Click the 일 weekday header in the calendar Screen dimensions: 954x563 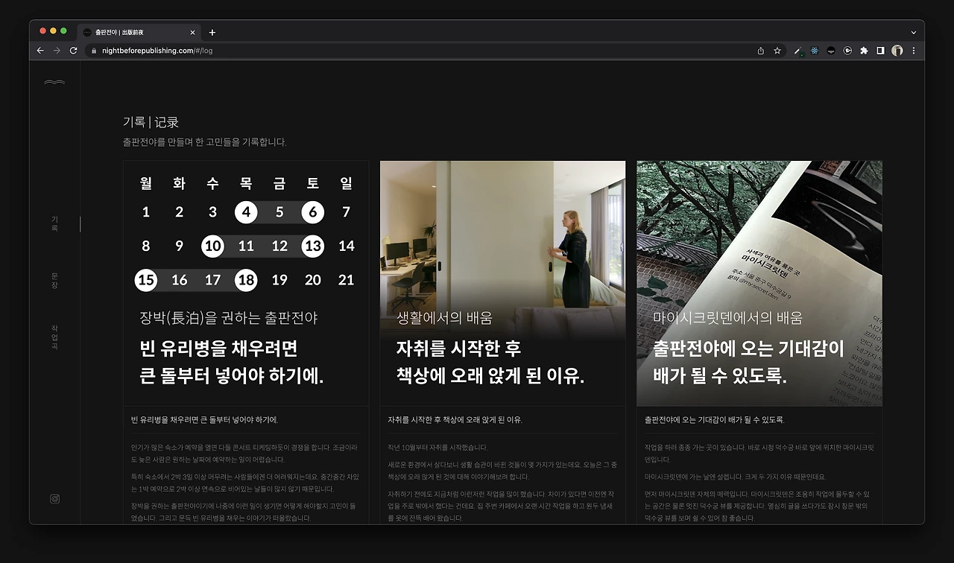(347, 183)
